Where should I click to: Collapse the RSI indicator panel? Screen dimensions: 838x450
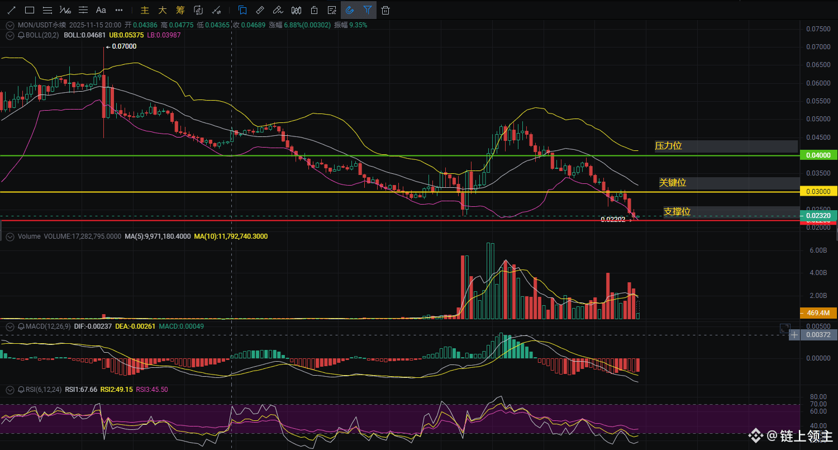click(x=9, y=389)
